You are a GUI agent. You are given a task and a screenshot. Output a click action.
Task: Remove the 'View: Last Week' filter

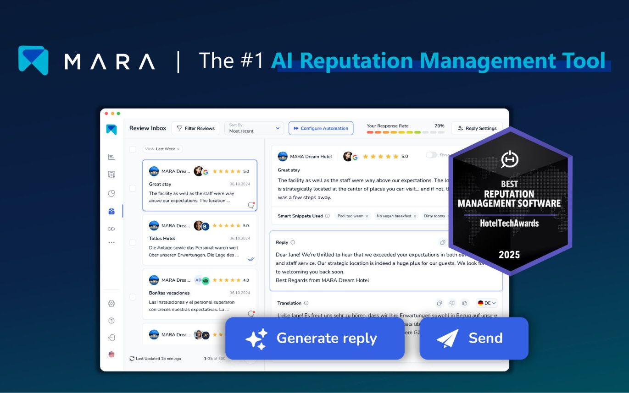click(x=178, y=149)
